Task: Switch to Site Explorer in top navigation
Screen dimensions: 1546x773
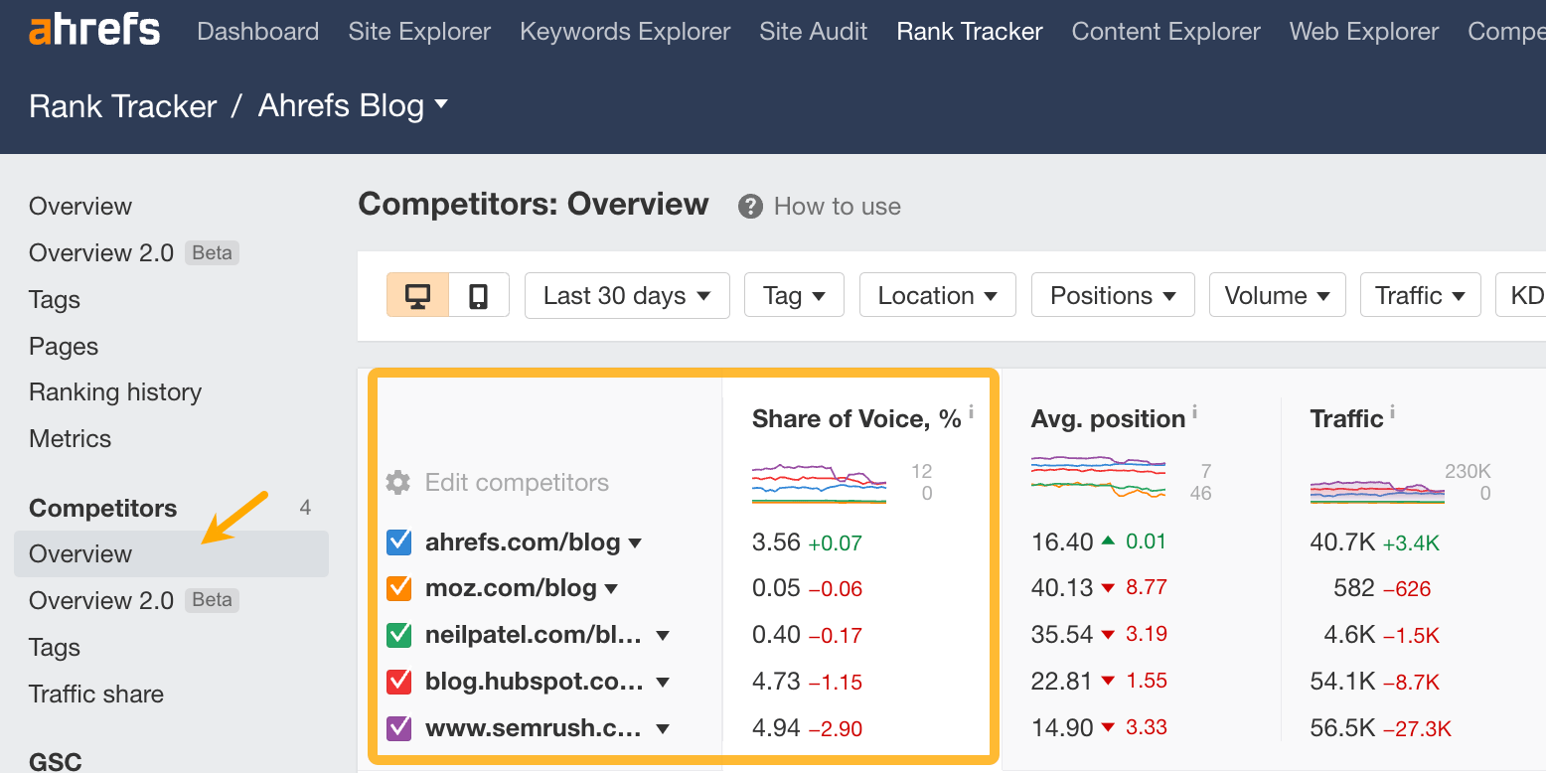Action: [419, 31]
